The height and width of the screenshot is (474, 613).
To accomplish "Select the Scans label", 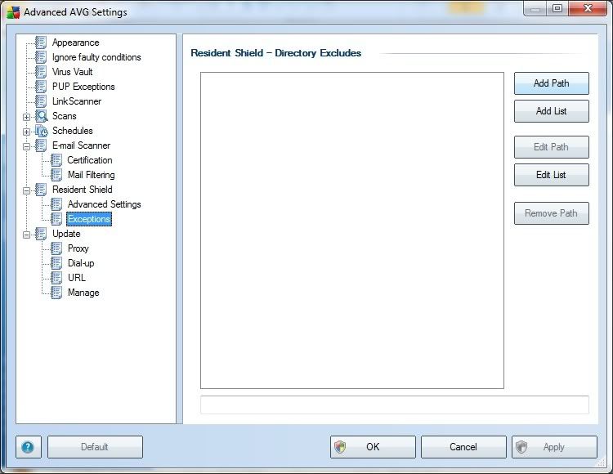I will click(x=64, y=116).
